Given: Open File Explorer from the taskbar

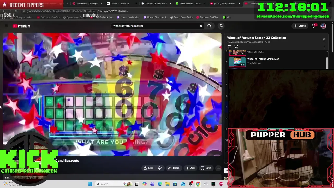Looking at the screenshot, I should (x=167, y=184).
